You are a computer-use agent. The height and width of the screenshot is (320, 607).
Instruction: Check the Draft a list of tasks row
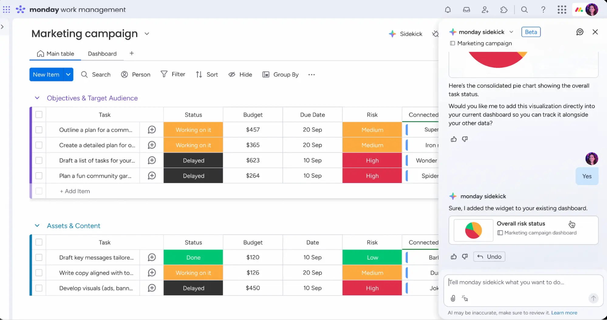(x=39, y=160)
